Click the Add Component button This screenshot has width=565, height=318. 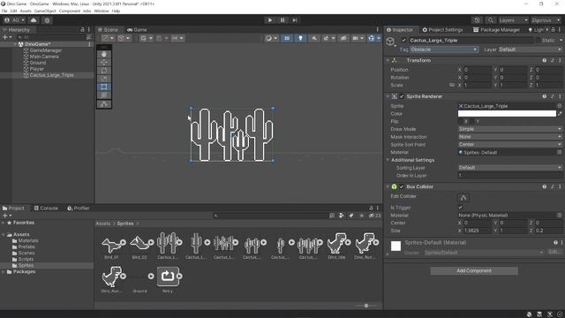474,271
